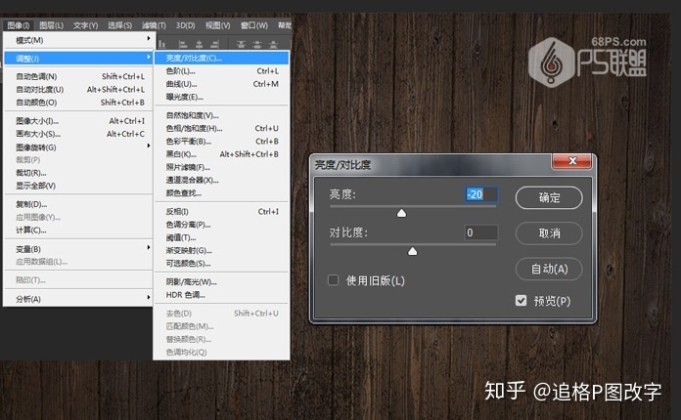Choose 照片滤镜(F)... photo filter

point(221,167)
